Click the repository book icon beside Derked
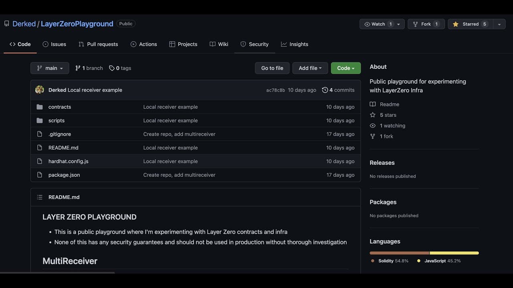513x288 pixels. point(6,24)
